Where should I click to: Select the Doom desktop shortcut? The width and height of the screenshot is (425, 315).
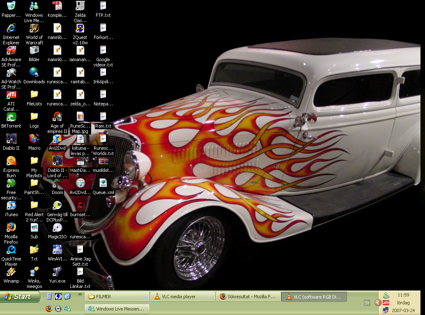point(57,183)
